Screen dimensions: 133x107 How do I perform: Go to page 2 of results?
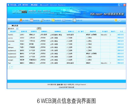[x=12, y=67]
